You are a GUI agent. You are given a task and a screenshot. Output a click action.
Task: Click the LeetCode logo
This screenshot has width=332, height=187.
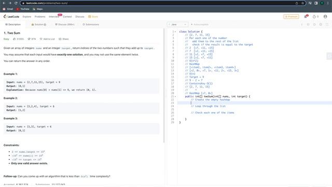[11, 17]
